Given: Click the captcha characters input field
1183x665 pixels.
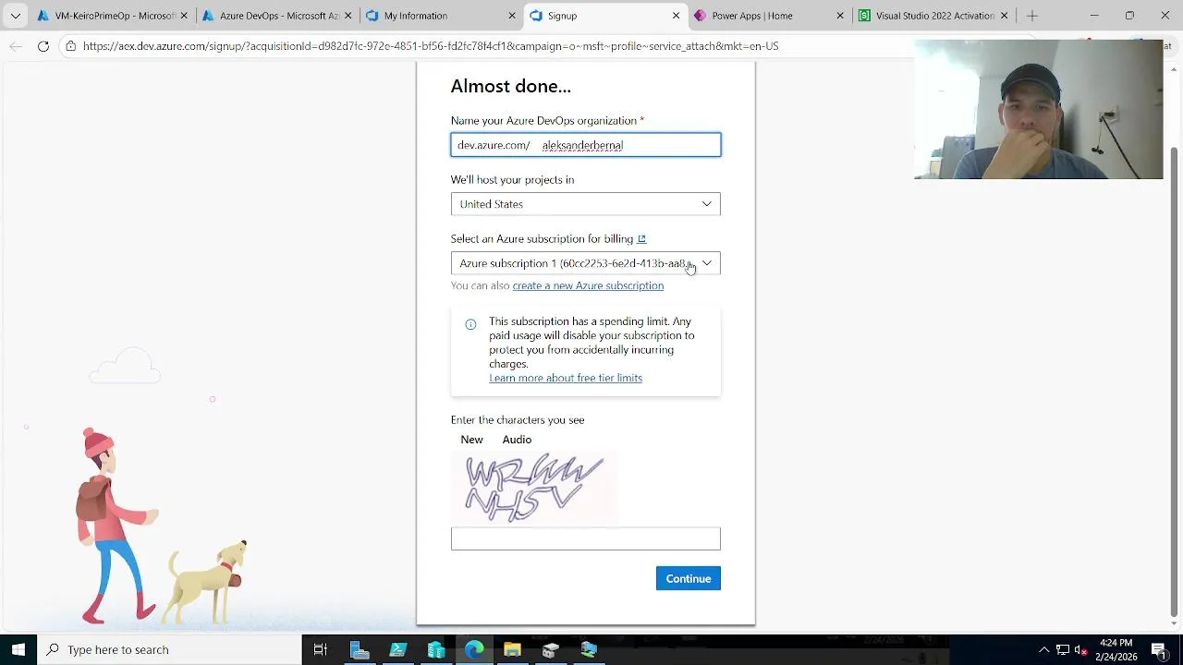Looking at the screenshot, I should pos(585,538).
